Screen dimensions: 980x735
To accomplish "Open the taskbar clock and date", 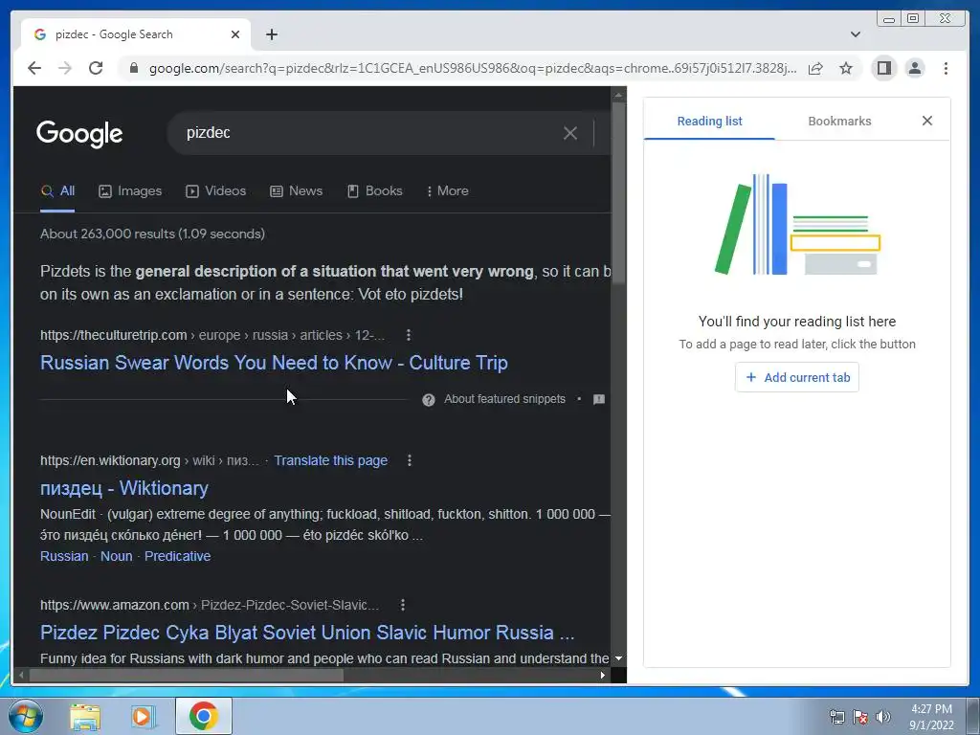I will 931,717.
